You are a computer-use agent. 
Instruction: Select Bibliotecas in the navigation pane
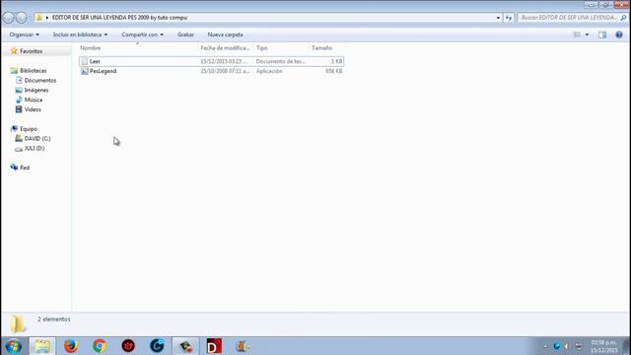[x=33, y=70]
